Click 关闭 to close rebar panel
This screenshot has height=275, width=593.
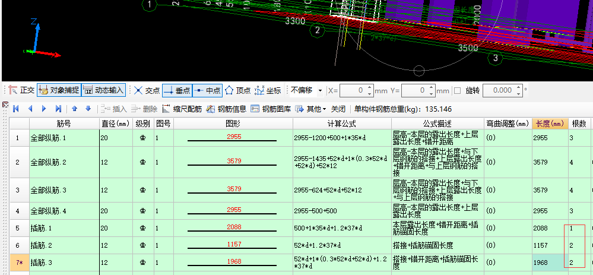(338, 109)
